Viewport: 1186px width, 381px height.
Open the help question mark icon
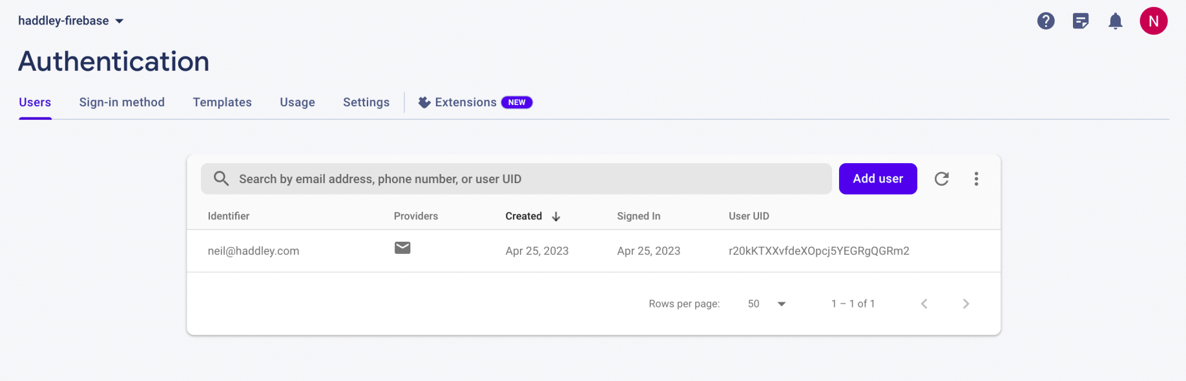pos(1046,21)
